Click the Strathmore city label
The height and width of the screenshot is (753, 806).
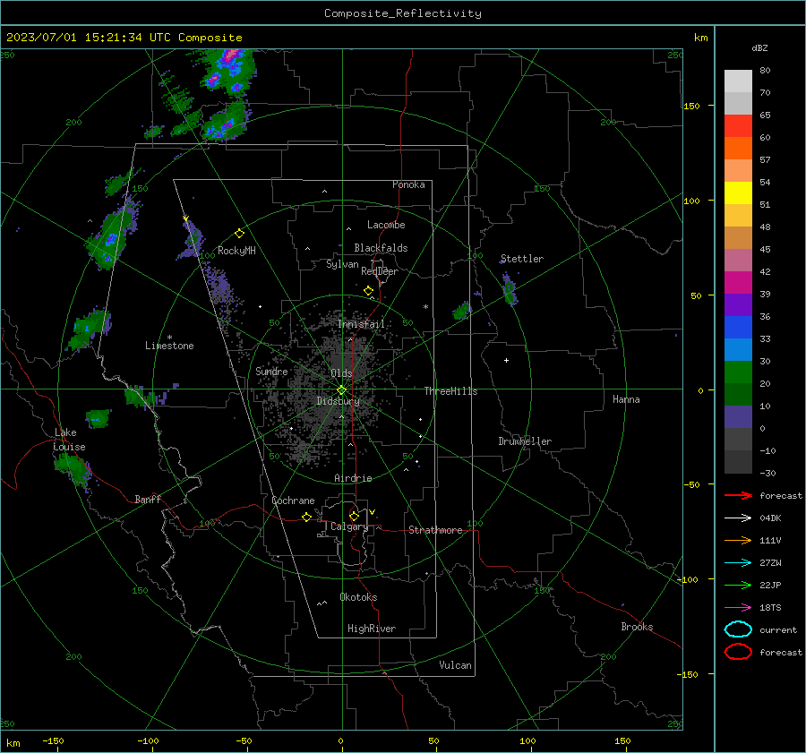[x=435, y=530]
